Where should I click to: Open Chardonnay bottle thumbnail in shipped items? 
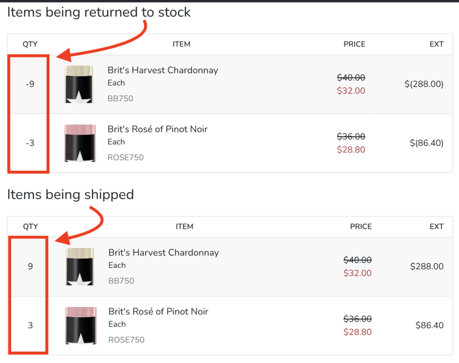click(x=80, y=267)
